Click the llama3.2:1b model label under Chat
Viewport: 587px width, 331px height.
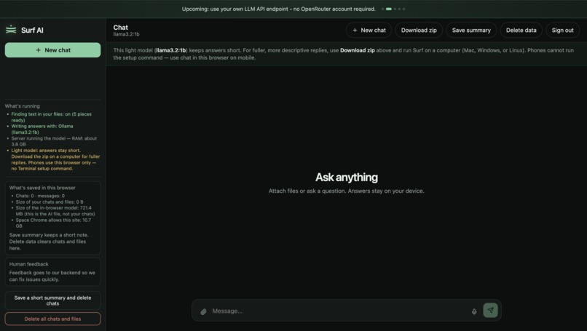pos(126,34)
